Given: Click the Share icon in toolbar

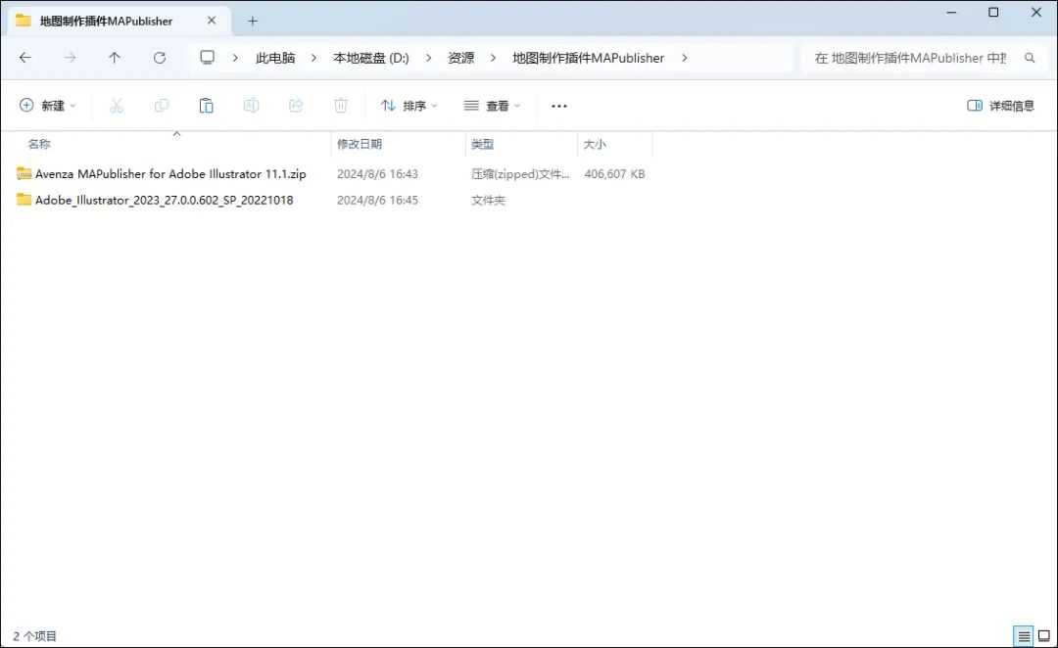Looking at the screenshot, I should (x=296, y=105).
